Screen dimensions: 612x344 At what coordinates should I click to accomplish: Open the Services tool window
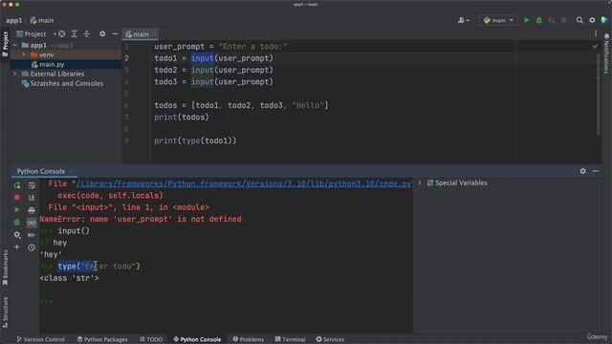pos(330,339)
